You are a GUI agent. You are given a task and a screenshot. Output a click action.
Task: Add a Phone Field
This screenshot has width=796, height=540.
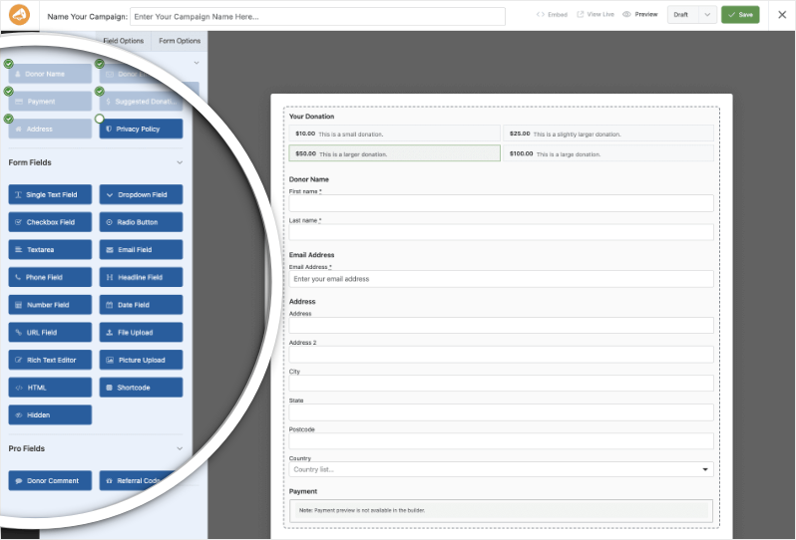(x=50, y=277)
